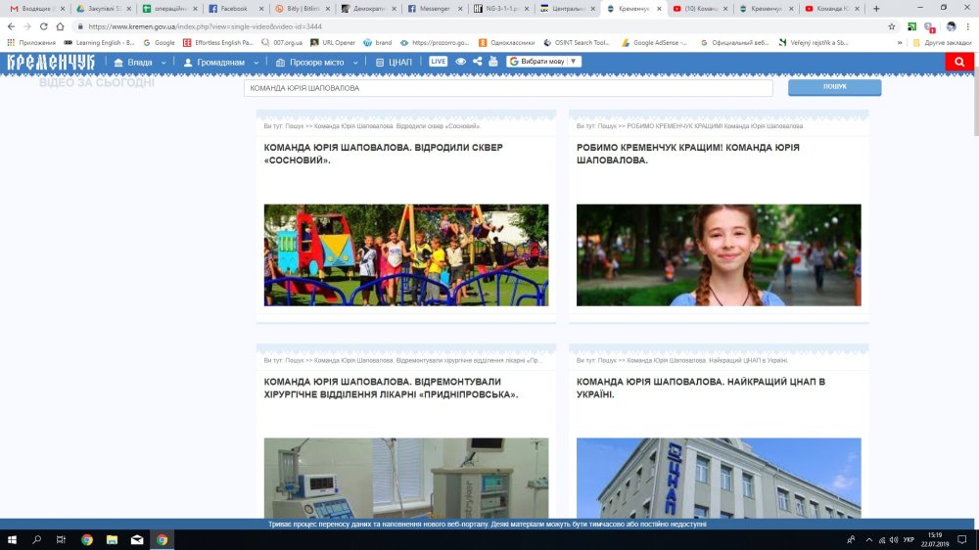
Task: Open the girl with braids video thumbnail
Action: pos(719,254)
